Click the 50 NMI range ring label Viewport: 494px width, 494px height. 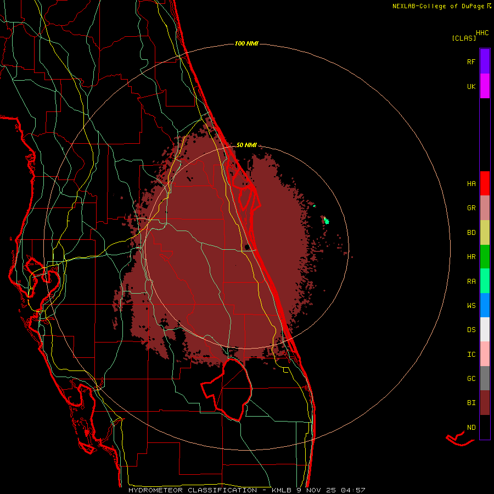tap(246, 145)
